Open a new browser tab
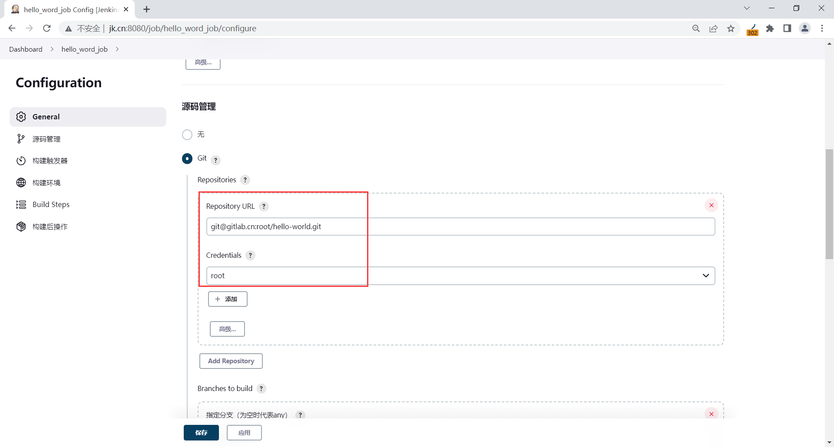 (147, 9)
